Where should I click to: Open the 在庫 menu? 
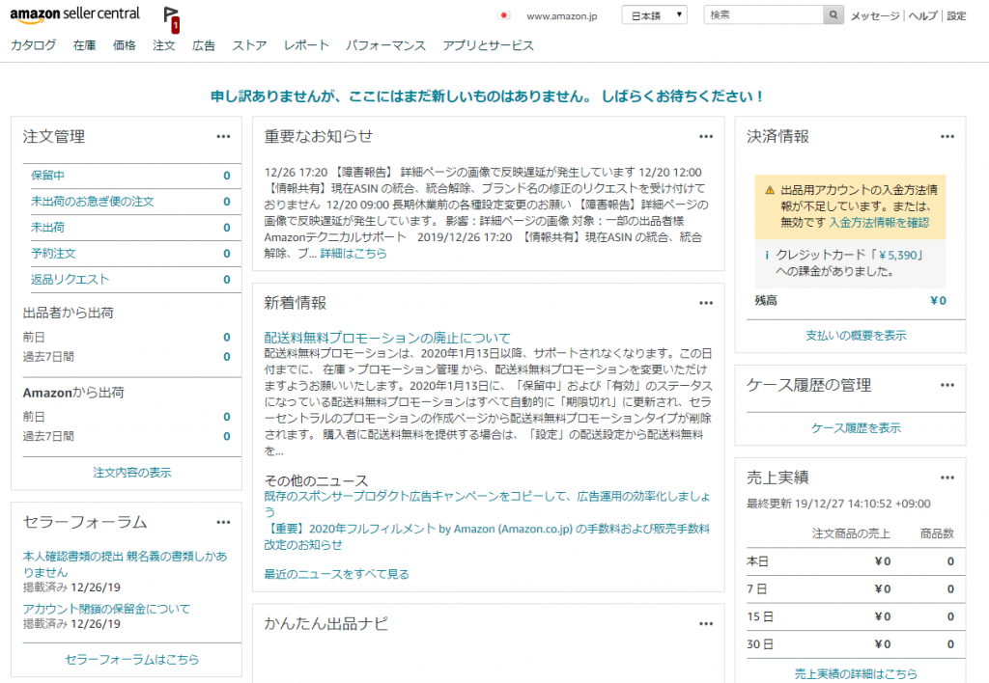tap(85, 45)
